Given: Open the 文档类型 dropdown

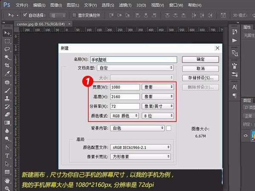Looking at the screenshot, I should [x=136, y=67].
